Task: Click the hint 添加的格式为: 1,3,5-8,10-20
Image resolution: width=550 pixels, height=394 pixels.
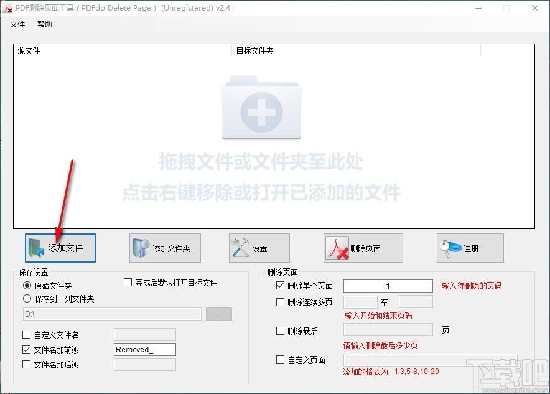Action: [x=391, y=372]
